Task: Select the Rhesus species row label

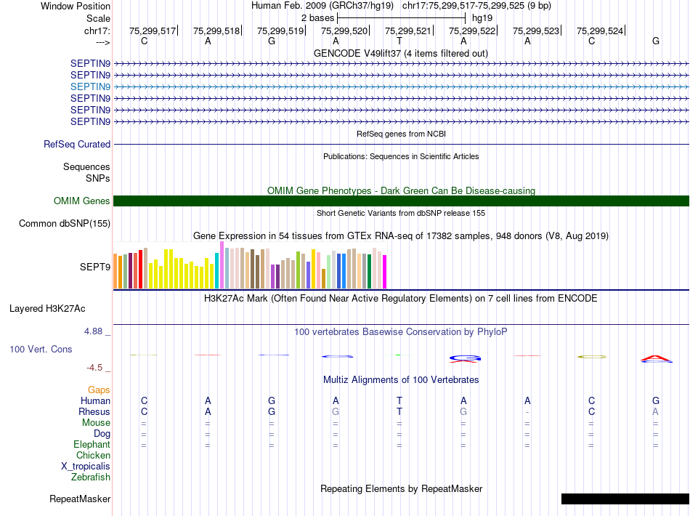Action: [x=94, y=412]
